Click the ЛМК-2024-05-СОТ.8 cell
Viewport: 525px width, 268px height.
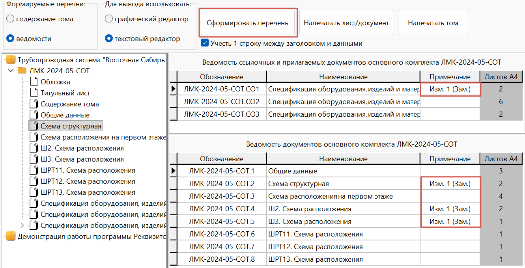pyautogui.click(x=222, y=259)
